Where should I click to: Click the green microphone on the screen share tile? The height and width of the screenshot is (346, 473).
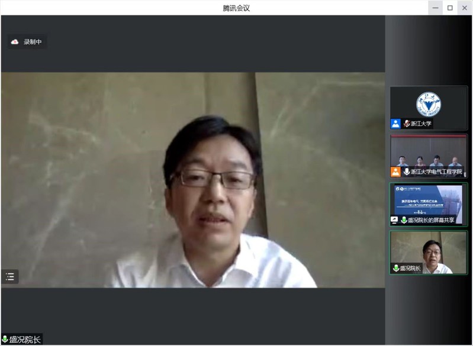point(404,220)
